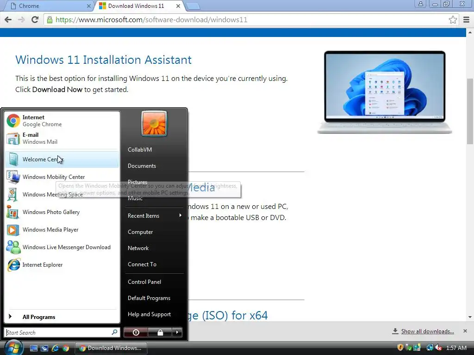474x355 pixels.
Task: Click security shield alert tray icon
Action: click(x=400, y=348)
